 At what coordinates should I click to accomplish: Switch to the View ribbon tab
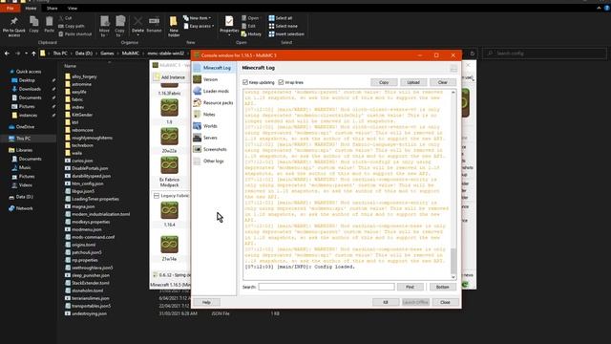[73, 9]
